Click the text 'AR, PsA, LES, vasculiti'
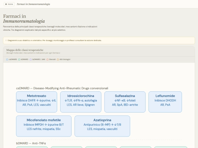 [37, 105]
